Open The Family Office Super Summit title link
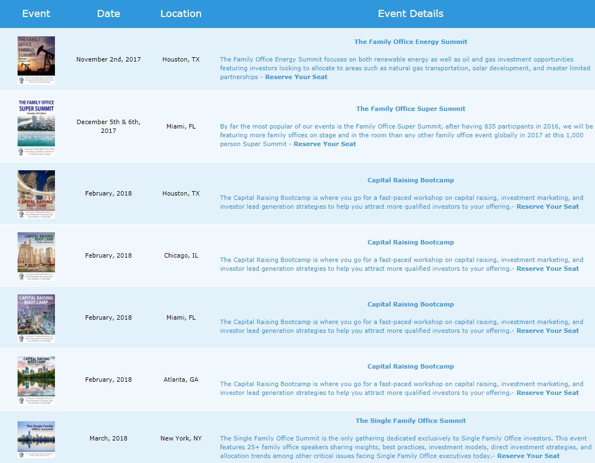The width and height of the screenshot is (595, 463). tap(410, 109)
